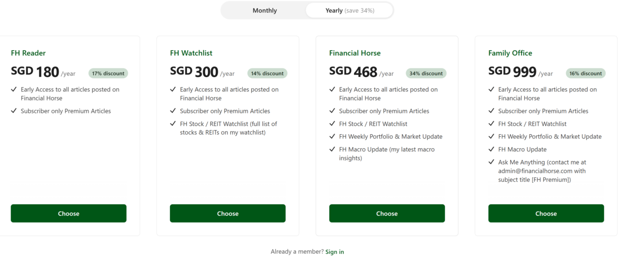Click checkmark beside FH Macro Update in Family Office
628x258 pixels.
click(x=491, y=149)
